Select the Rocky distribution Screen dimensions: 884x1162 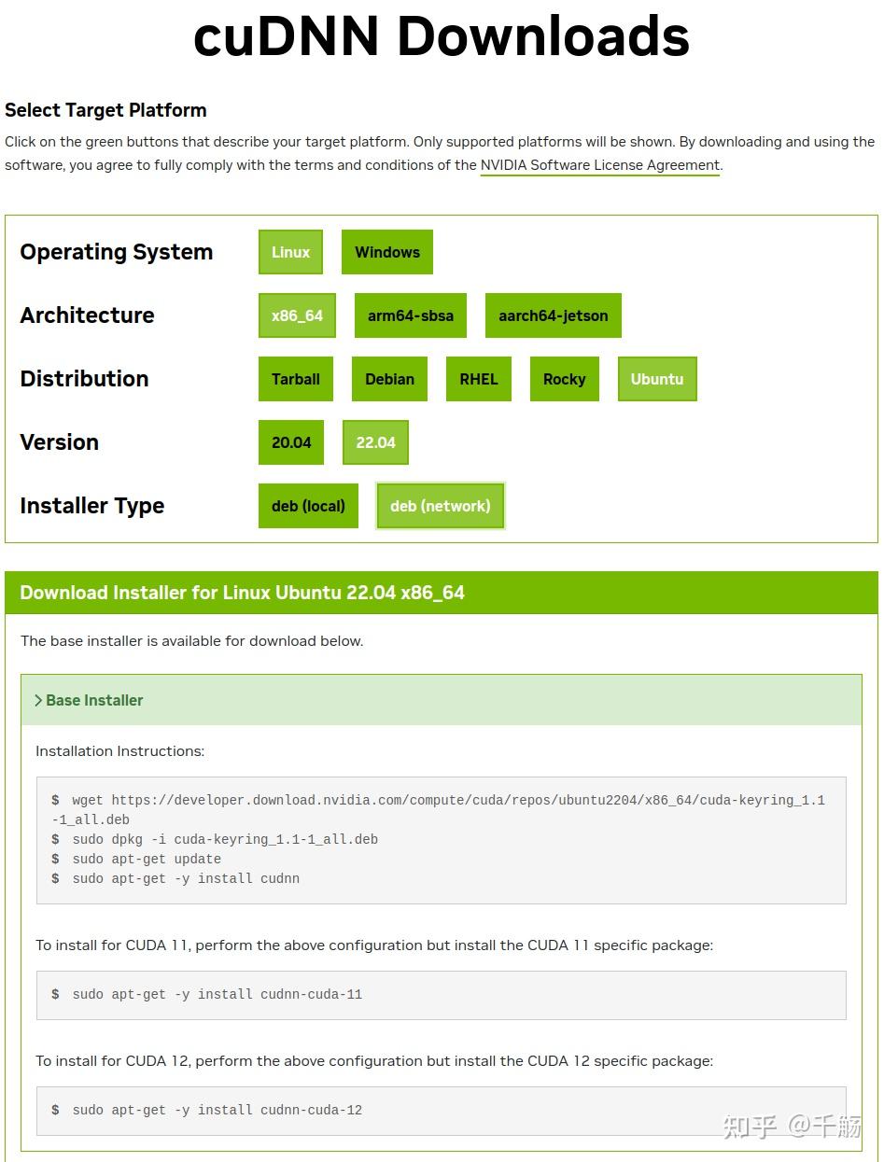564,379
